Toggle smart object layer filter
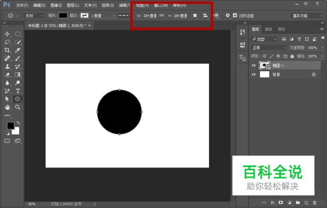 [x=314, y=39]
